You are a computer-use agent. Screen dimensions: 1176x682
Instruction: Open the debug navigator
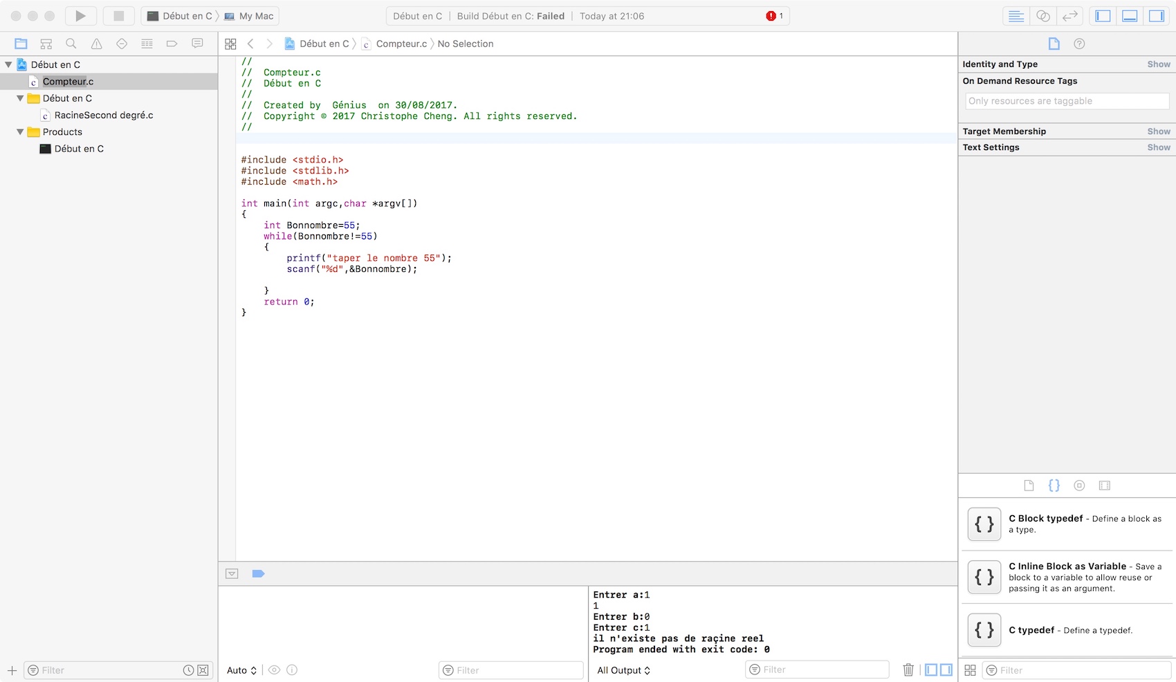click(x=147, y=44)
